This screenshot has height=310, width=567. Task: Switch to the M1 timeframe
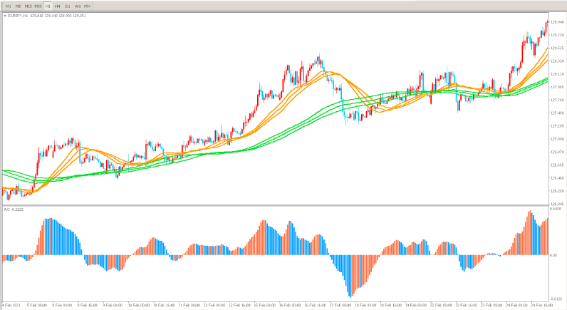click(x=8, y=6)
